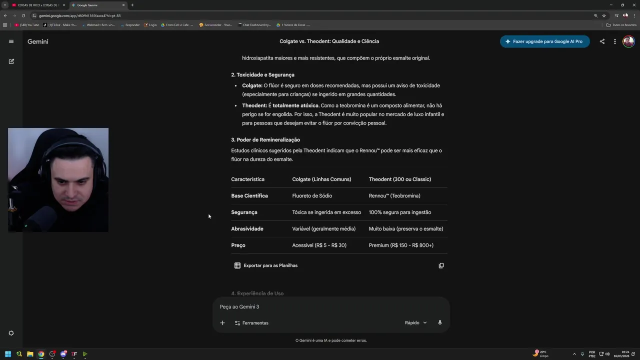Share this Gemini conversation
Image resolution: width=640 pixels, height=360 pixels.
pos(602,41)
